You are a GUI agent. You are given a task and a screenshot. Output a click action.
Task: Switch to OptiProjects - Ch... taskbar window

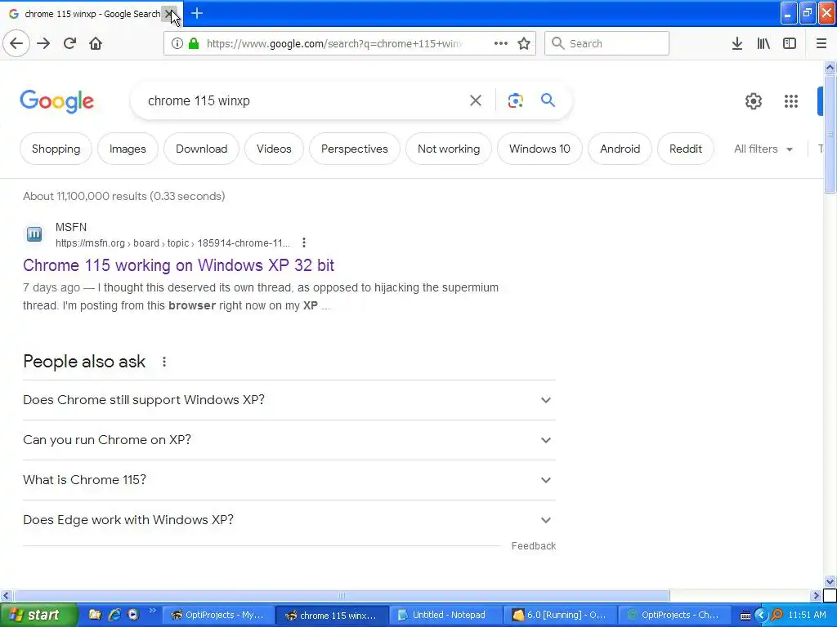(x=674, y=615)
